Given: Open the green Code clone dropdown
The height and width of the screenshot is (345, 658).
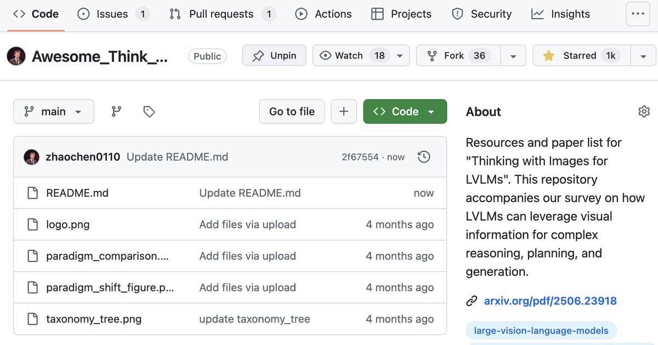Looking at the screenshot, I should point(405,112).
